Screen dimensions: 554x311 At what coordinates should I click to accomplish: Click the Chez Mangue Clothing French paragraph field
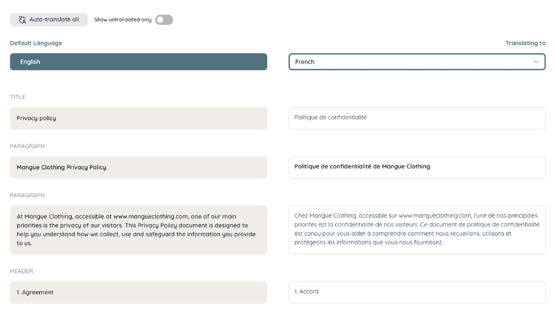[417, 230]
